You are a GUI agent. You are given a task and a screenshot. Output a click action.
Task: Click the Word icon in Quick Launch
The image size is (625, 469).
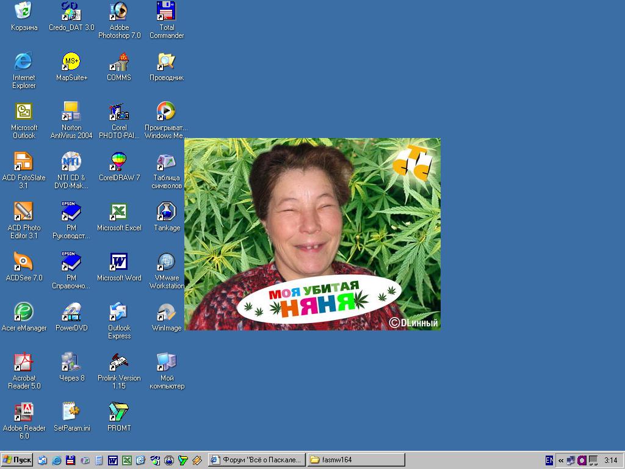pos(113,460)
